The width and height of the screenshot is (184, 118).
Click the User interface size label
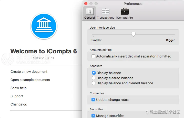(x=102, y=28)
